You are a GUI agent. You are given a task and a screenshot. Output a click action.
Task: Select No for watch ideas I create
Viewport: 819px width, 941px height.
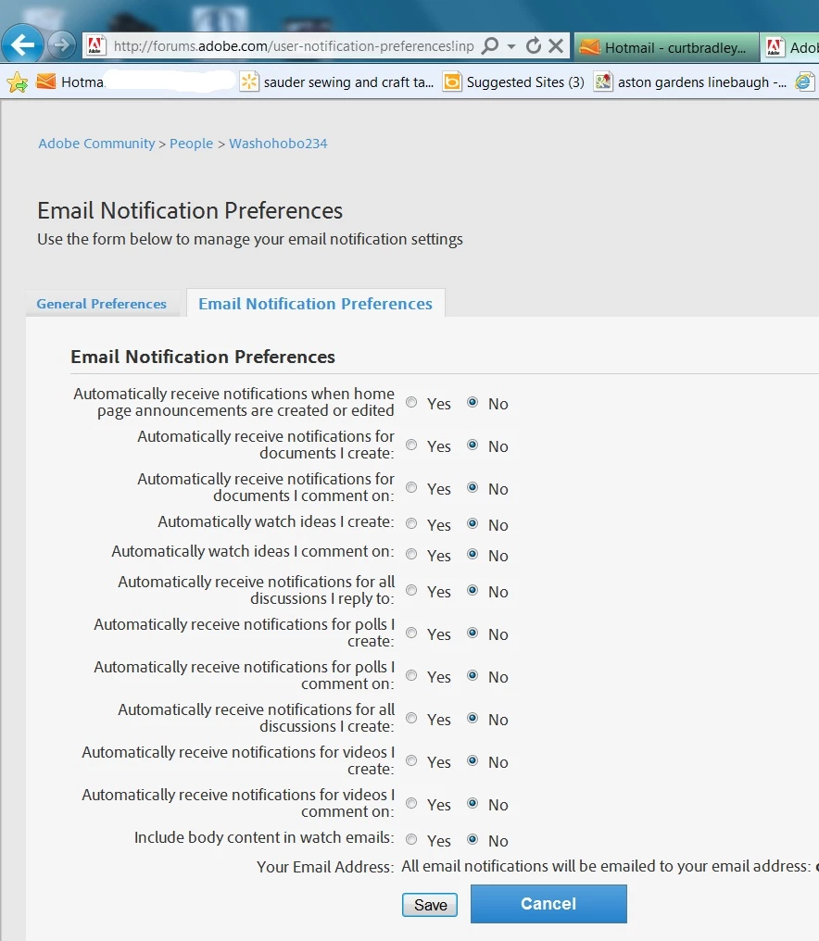tap(472, 523)
